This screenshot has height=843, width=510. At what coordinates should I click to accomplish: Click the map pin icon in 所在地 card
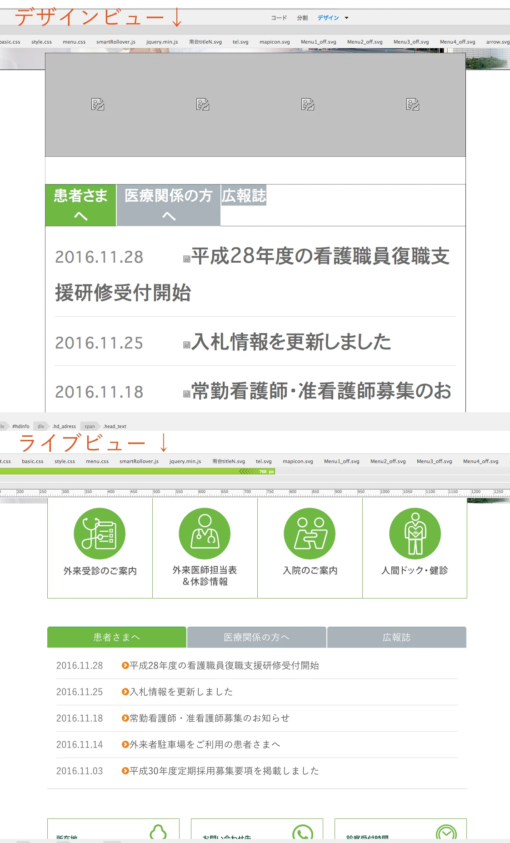click(158, 833)
